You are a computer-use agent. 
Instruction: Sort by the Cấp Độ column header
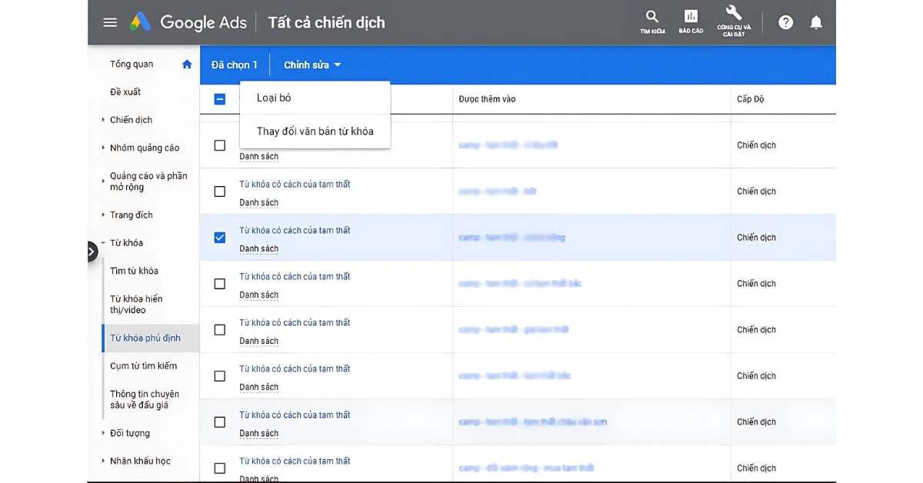tap(750, 99)
